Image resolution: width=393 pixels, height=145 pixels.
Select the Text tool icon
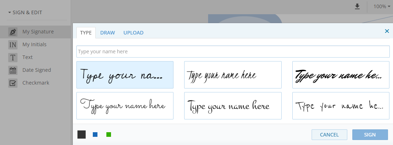[13, 58]
